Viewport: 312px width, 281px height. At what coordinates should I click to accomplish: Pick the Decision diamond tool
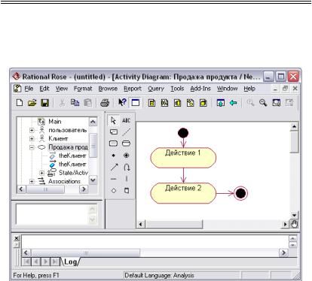click(x=114, y=191)
